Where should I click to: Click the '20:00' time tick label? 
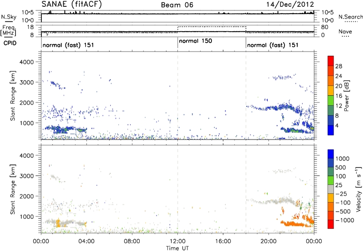(269, 241)
